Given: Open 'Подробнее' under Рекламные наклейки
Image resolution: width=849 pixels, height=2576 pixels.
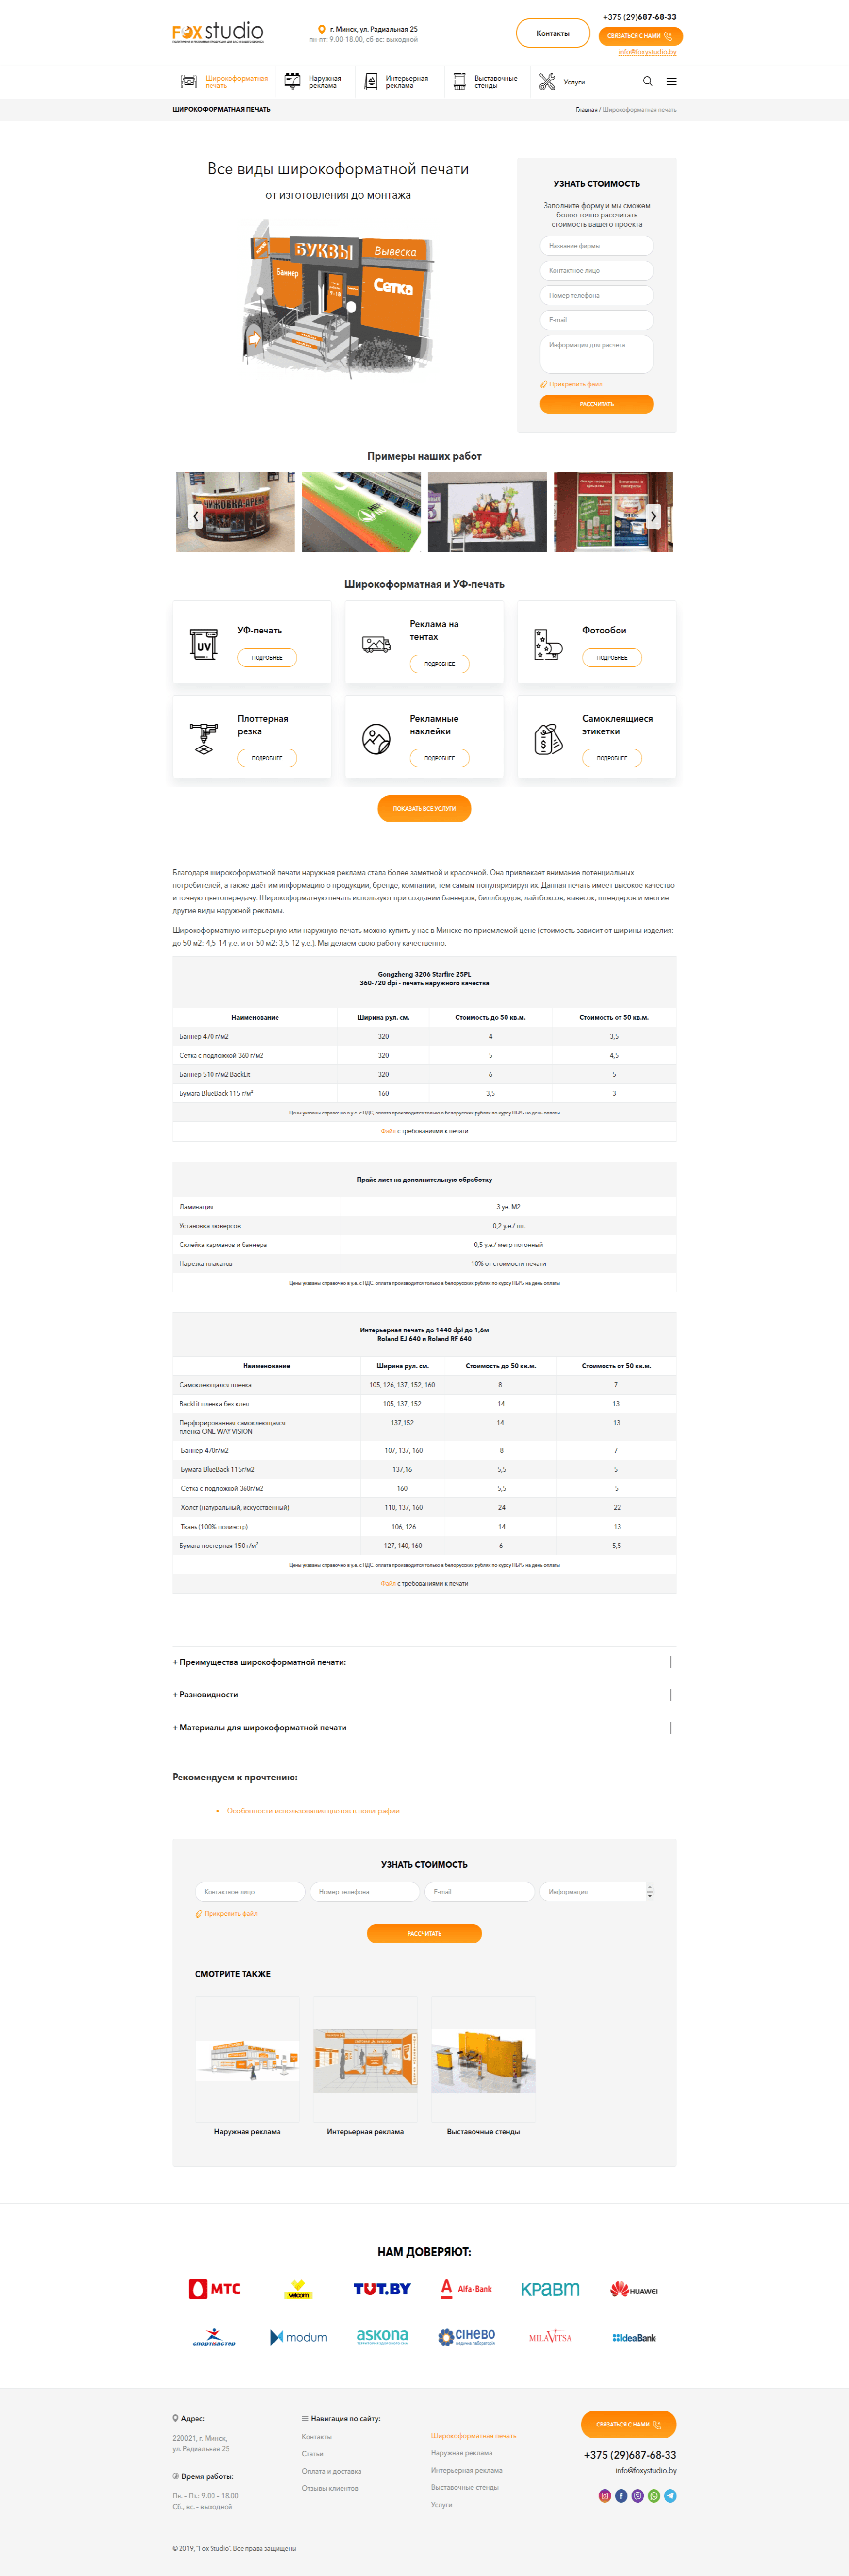Looking at the screenshot, I should [x=439, y=758].
